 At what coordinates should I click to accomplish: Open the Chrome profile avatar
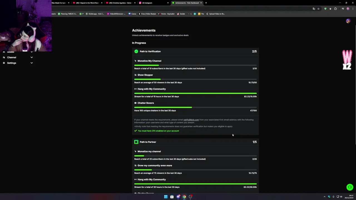pos(348,9)
